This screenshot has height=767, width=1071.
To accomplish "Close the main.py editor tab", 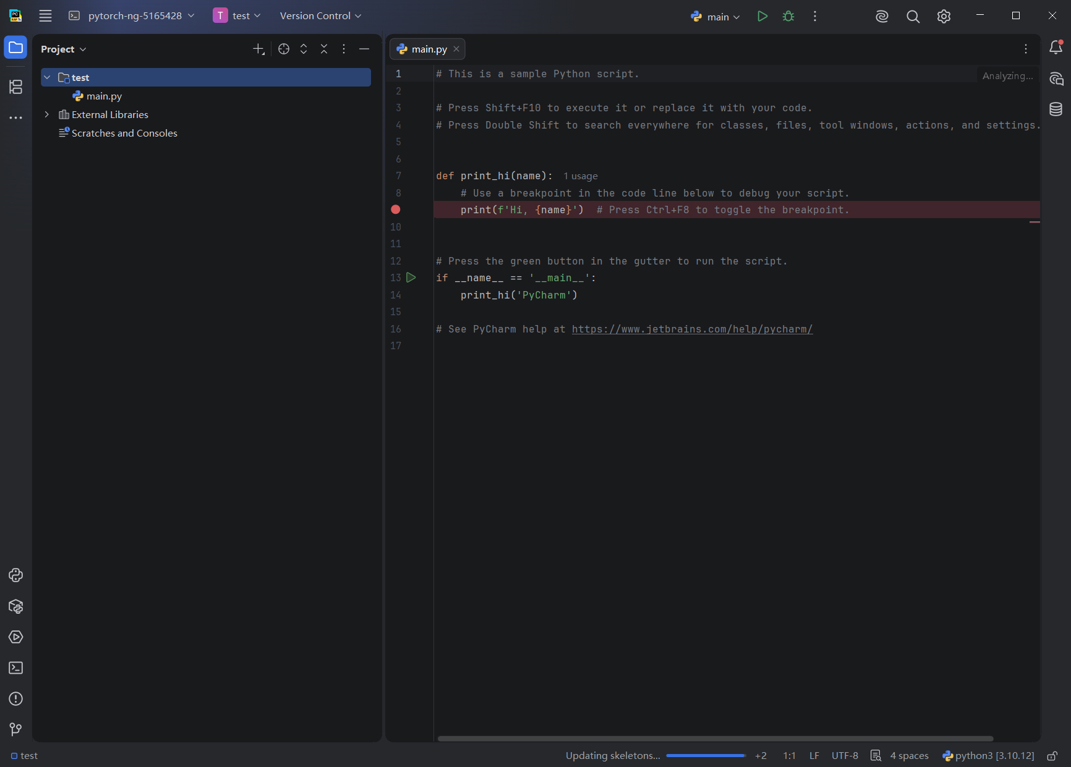I will tap(456, 49).
